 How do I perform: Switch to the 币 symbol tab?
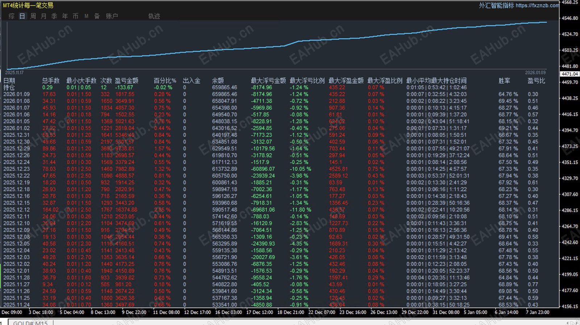coord(75,16)
